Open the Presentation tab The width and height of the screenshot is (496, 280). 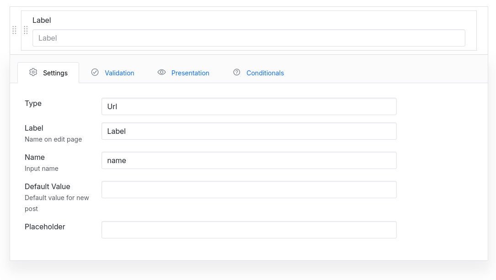click(x=190, y=73)
